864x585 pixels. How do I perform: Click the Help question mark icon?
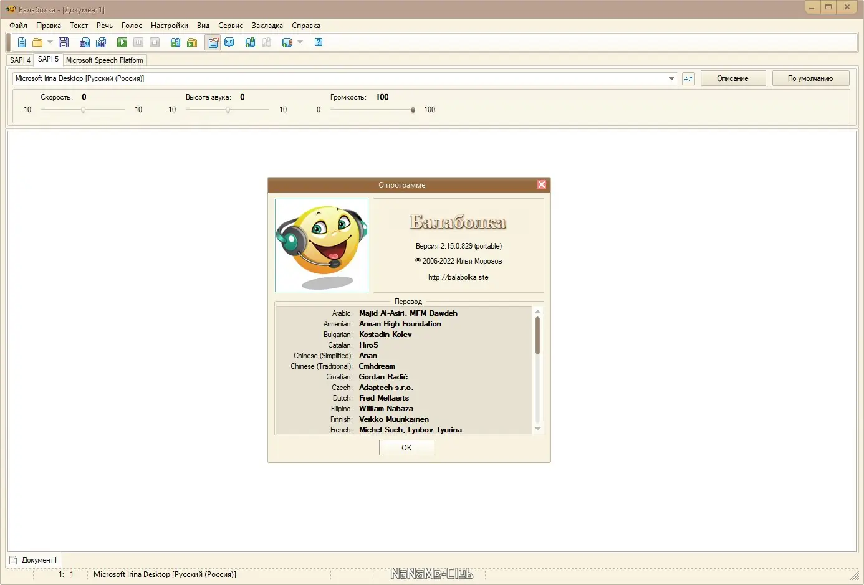point(319,42)
